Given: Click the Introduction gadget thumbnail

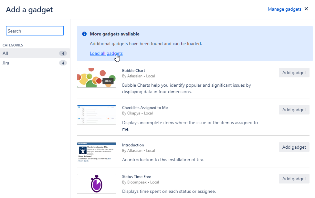Looking at the screenshot, I should tap(97, 152).
